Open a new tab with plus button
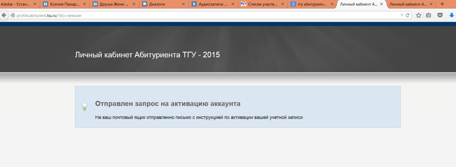Viewport: 456px width, 167px height. pyautogui.click(x=442, y=4)
